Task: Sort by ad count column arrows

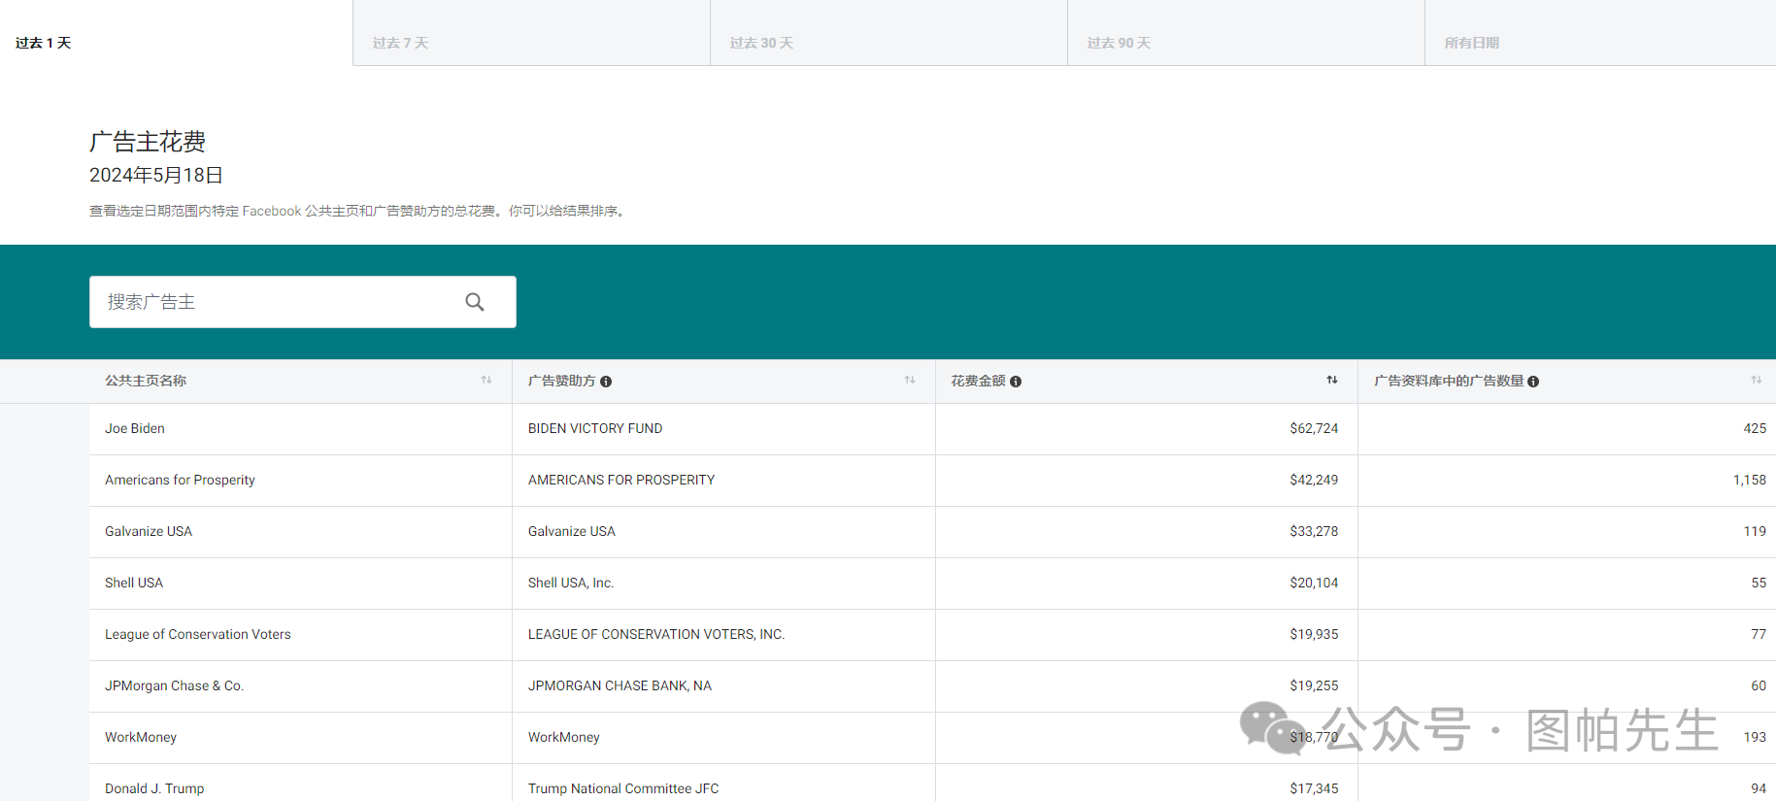Action: pos(1756,381)
